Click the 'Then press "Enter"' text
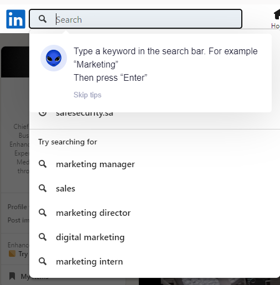 point(111,77)
